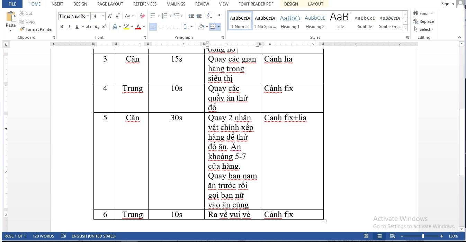This screenshot has width=466, height=242.
Task: Apply strikethrough to text
Action: click(x=89, y=27)
